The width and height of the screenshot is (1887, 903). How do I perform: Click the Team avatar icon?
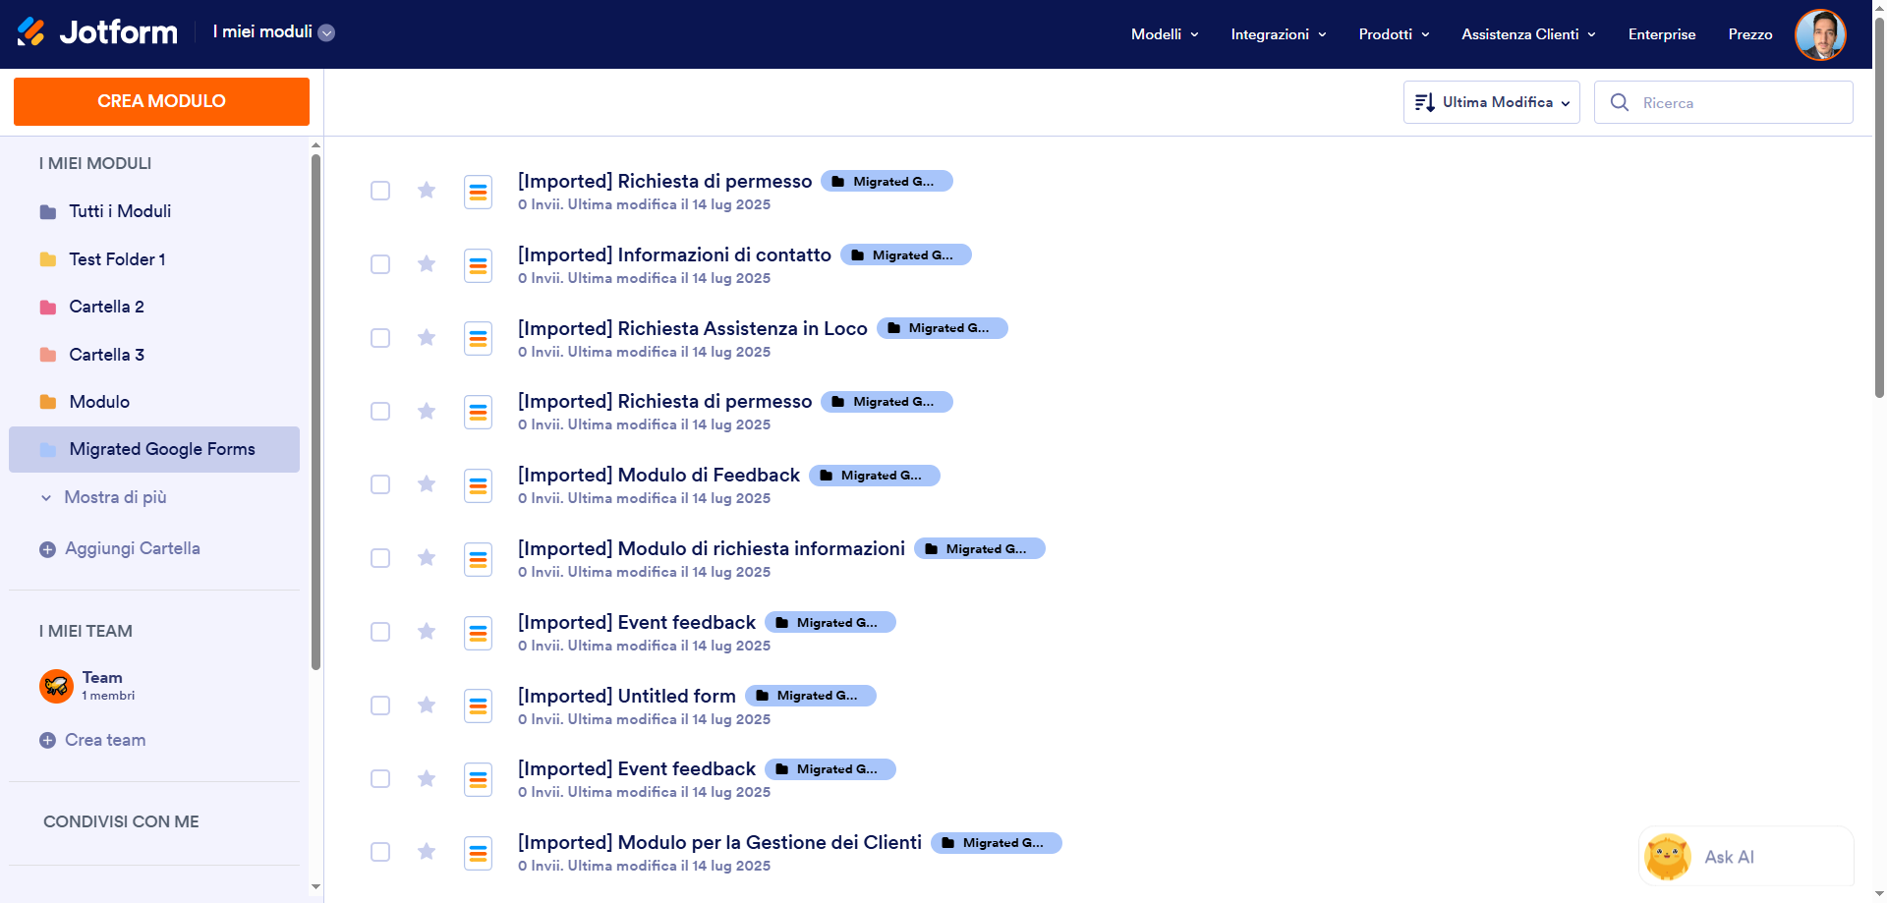(56, 686)
